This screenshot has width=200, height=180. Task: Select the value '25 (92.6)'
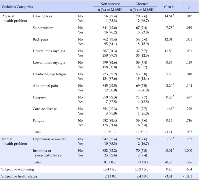[110, 155]
